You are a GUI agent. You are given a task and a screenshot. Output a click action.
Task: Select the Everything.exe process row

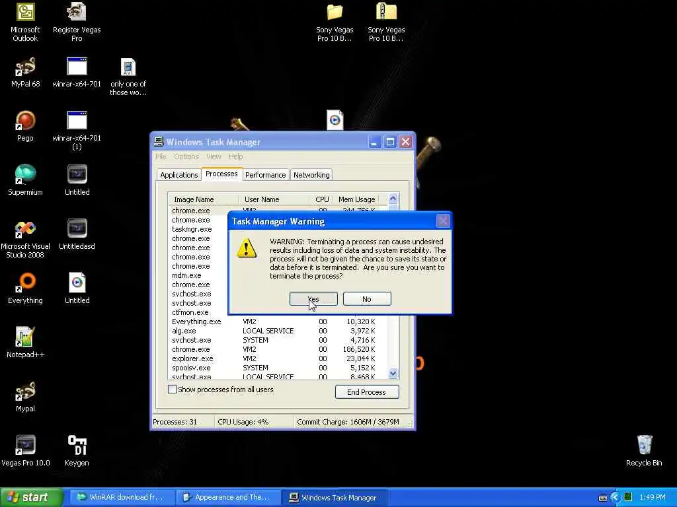[278, 321]
